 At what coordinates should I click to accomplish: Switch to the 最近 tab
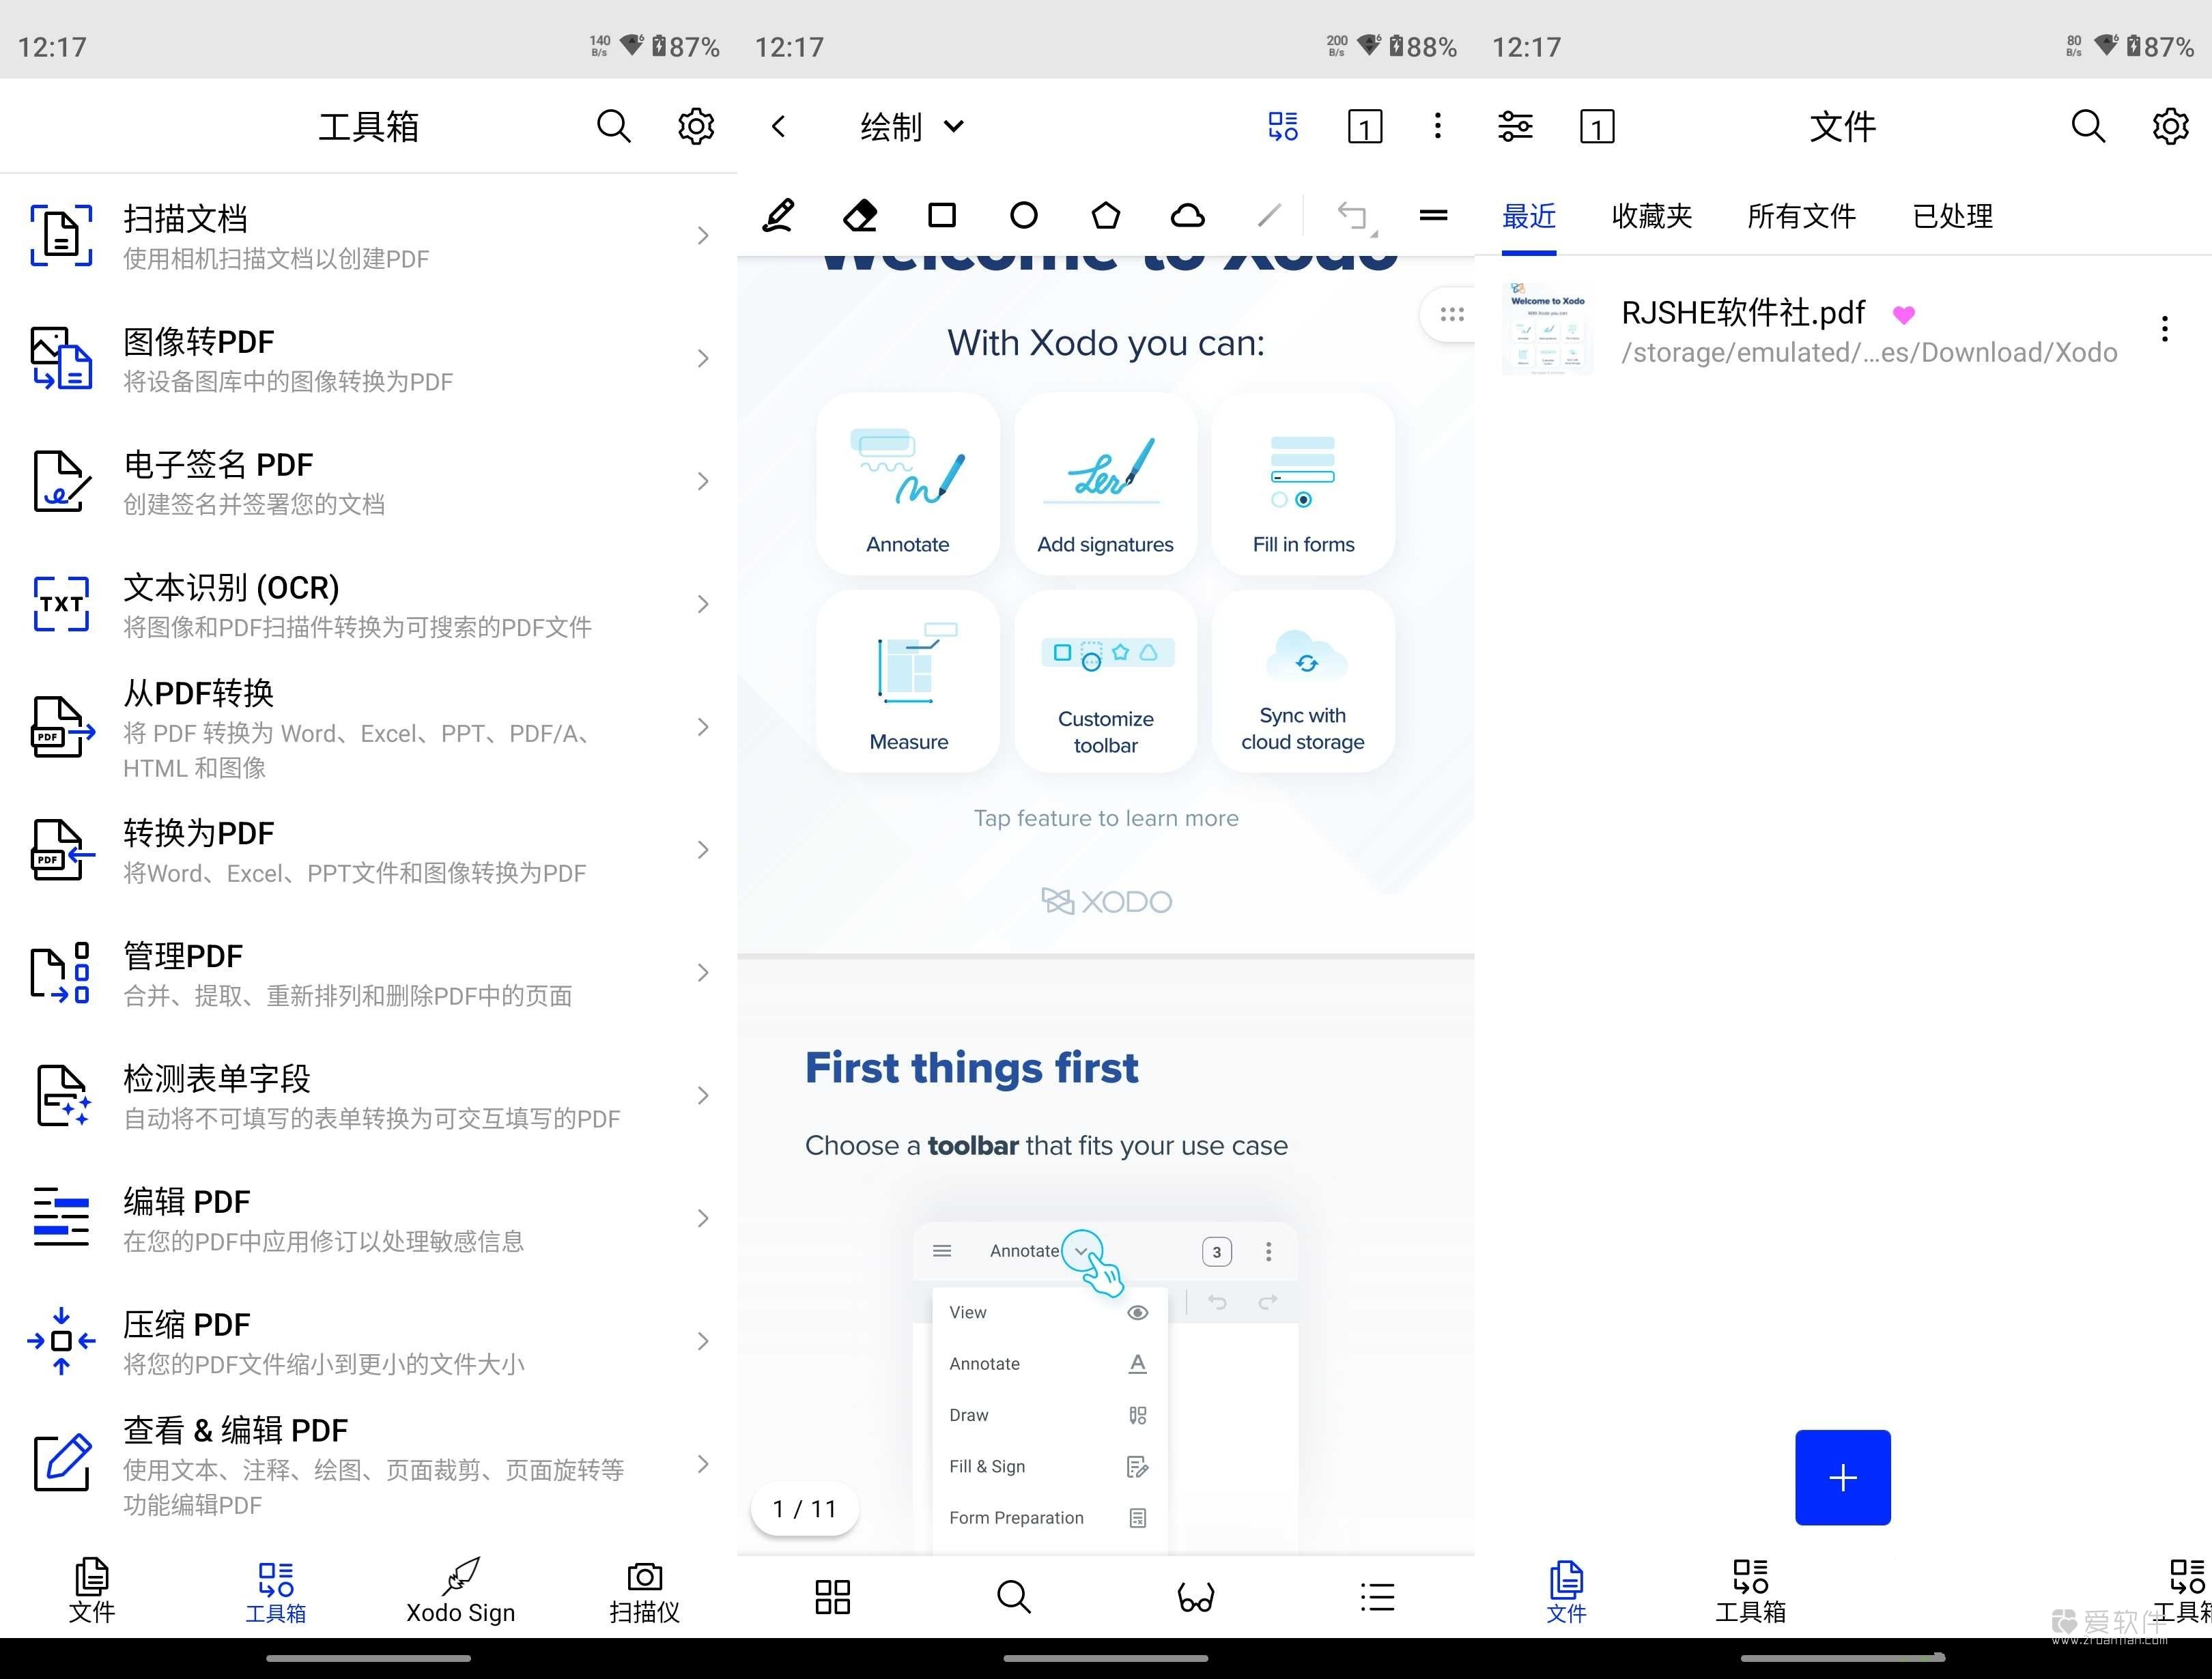(1528, 216)
